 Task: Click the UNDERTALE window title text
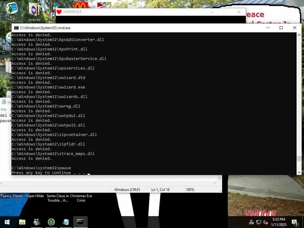(72, 12)
